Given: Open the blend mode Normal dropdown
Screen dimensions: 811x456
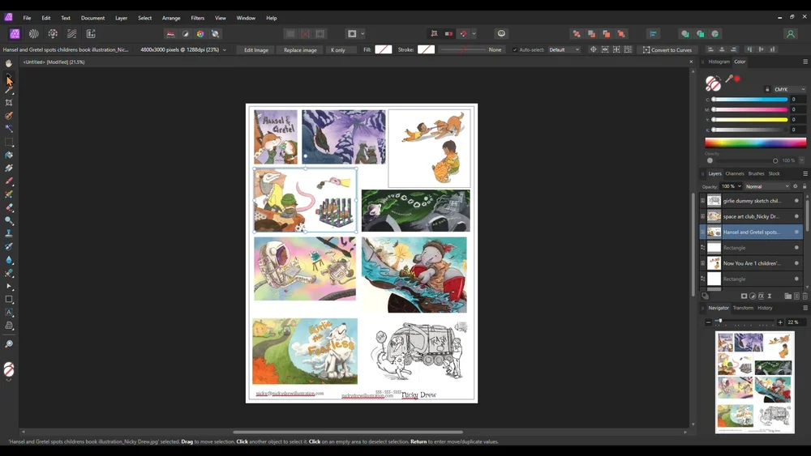Looking at the screenshot, I should coord(766,186).
